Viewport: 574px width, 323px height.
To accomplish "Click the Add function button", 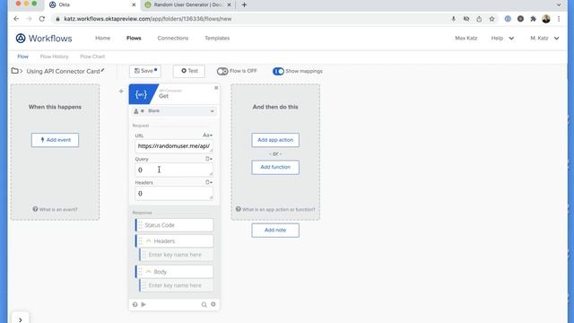I will [275, 167].
